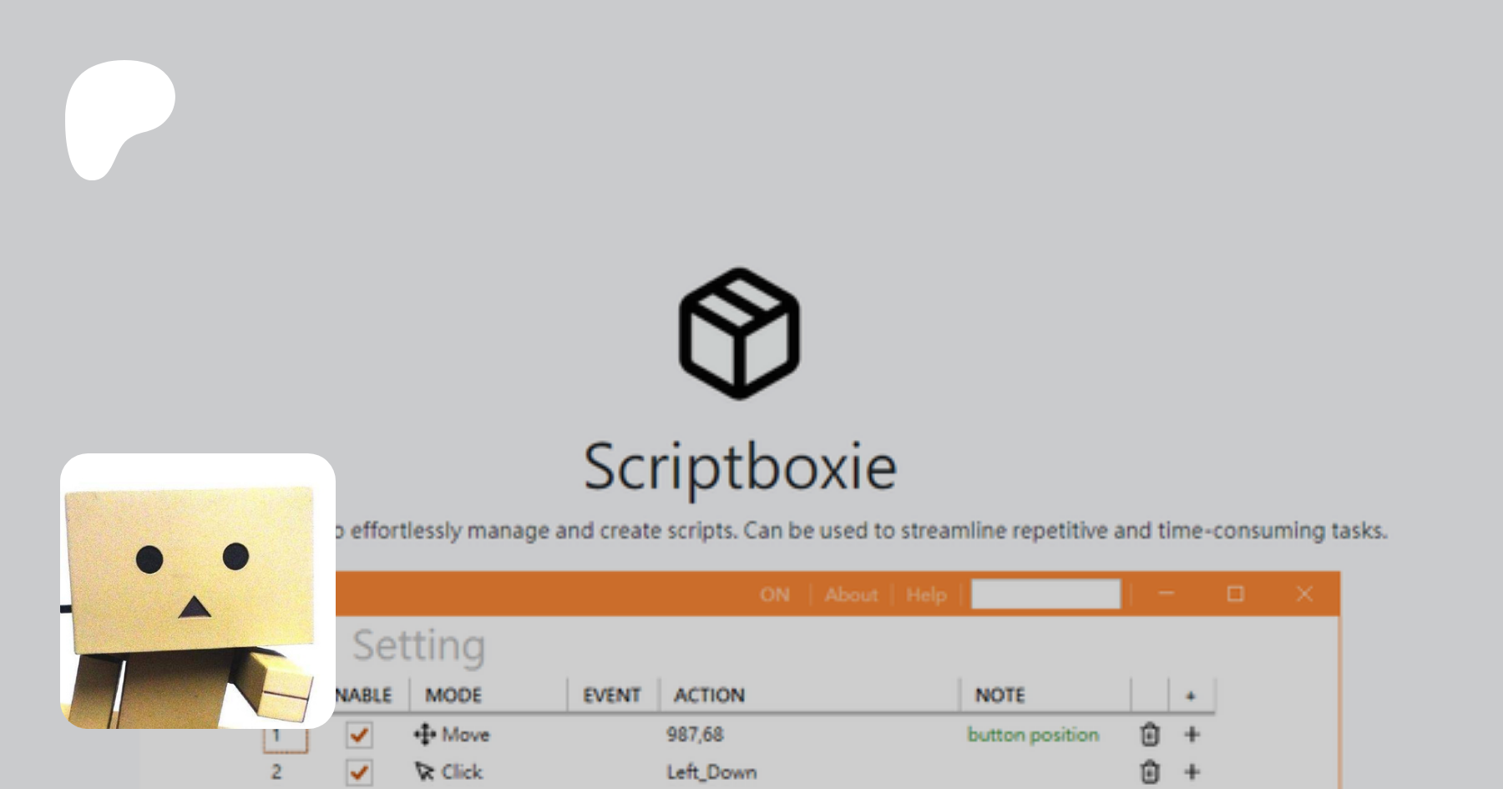1503x789 pixels.
Task: Click the green "button position" note
Action: [x=1033, y=735]
